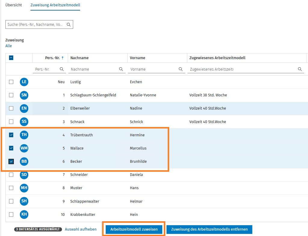Screen dimensions: 308x236
Task: Select the checkbox for Schlagbaum-Schlengelfeld
Action: (11, 95)
